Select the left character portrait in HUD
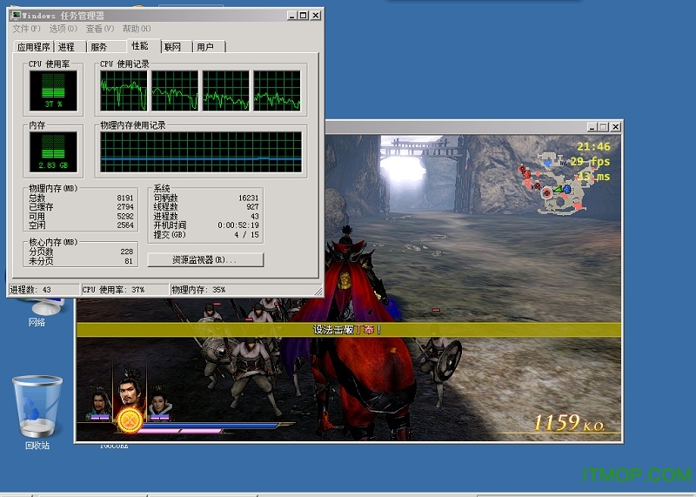Screen dimensions: 696x497 pyautogui.click(x=100, y=403)
